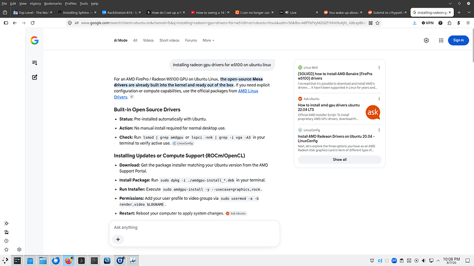
Task: Select the Videos search filter
Action: 148,40
